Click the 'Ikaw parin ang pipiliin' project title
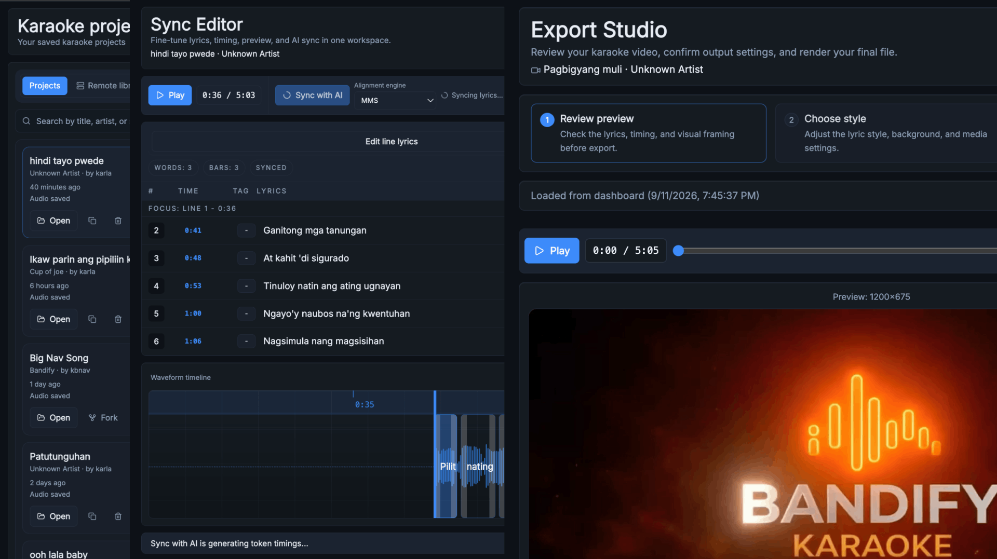The image size is (997, 559). point(79,260)
